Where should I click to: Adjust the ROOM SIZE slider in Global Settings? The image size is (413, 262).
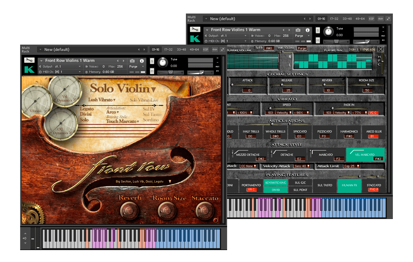click(366, 85)
